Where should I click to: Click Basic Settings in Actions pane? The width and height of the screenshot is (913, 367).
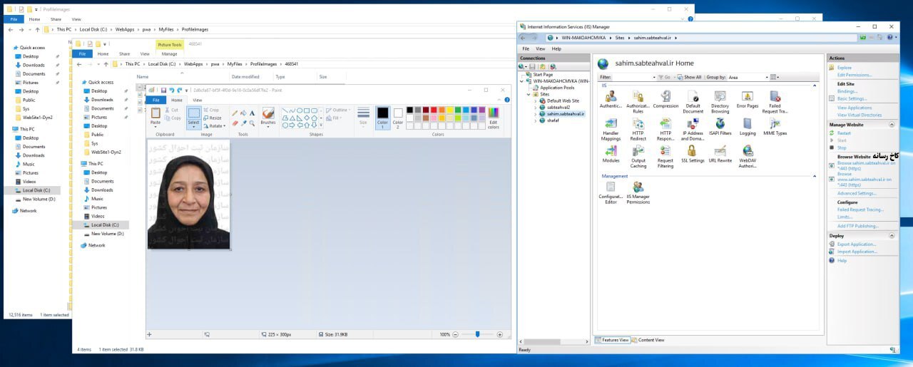coord(852,98)
